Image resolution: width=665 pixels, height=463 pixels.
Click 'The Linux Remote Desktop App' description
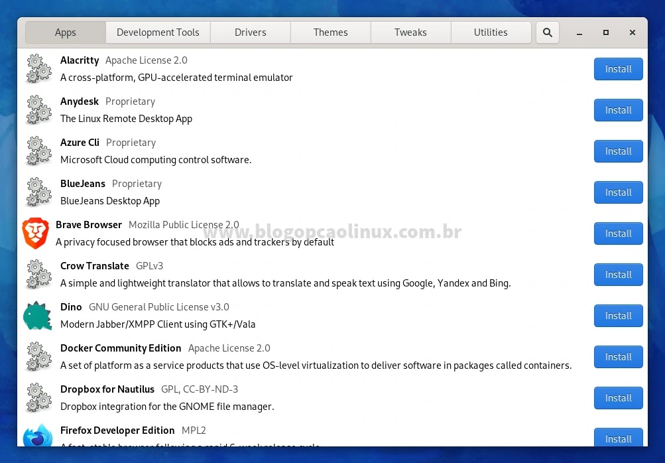pos(127,119)
